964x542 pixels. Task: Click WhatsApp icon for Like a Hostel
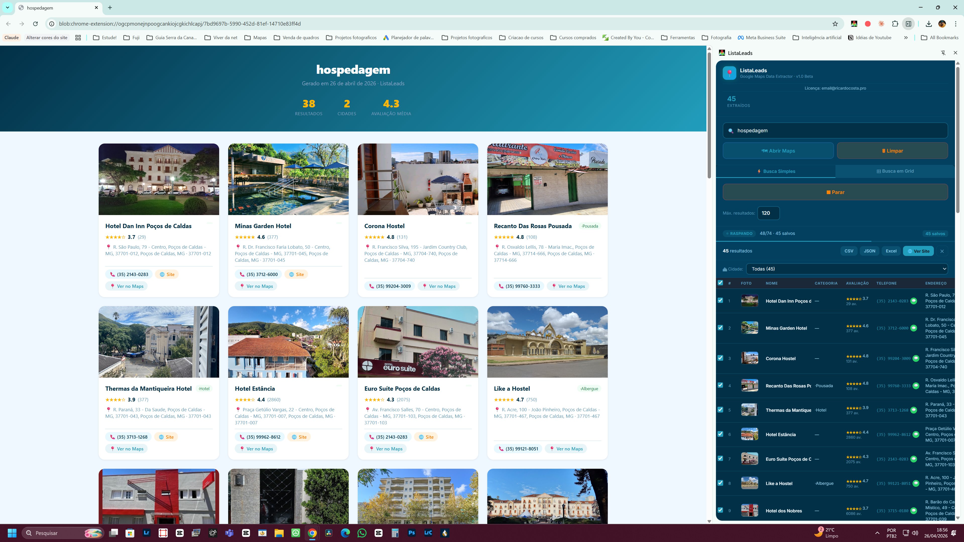[x=916, y=483]
